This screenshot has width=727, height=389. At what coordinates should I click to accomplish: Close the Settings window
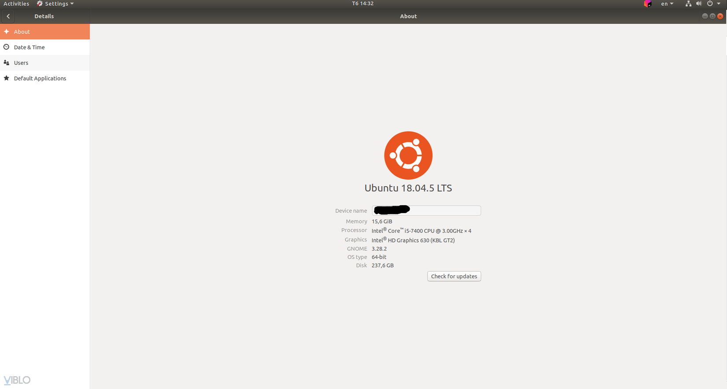(720, 16)
